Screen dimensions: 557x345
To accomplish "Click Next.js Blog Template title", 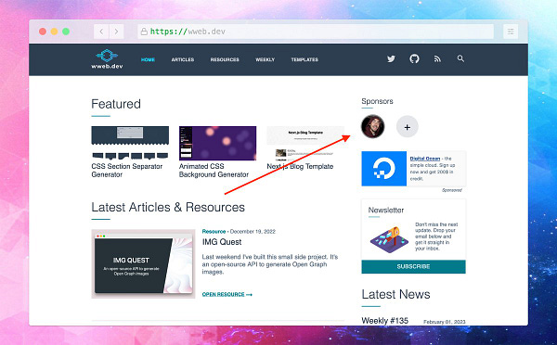I will 300,166.
